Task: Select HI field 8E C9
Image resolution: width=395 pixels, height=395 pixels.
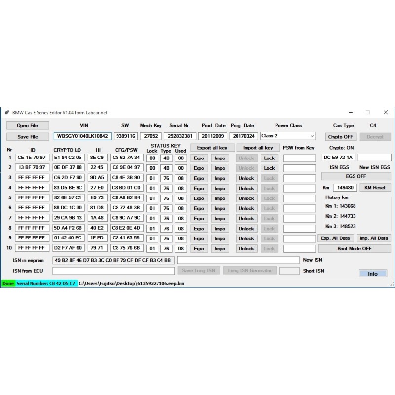Action: coord(97,158)
